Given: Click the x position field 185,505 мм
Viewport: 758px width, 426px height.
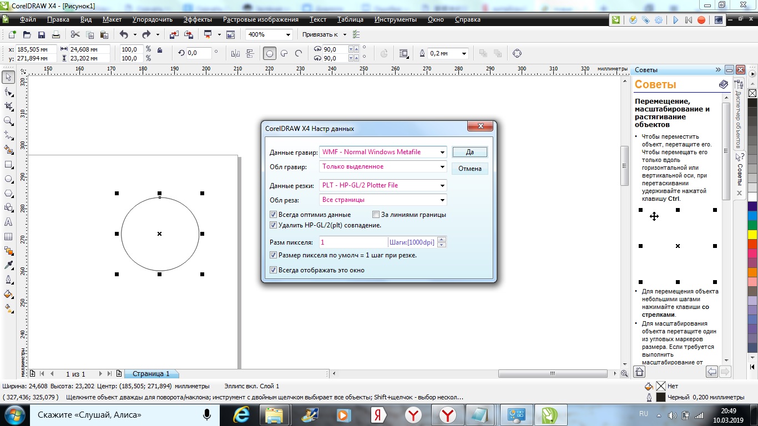Looking at the screenshot, I should tap(36, 49).
